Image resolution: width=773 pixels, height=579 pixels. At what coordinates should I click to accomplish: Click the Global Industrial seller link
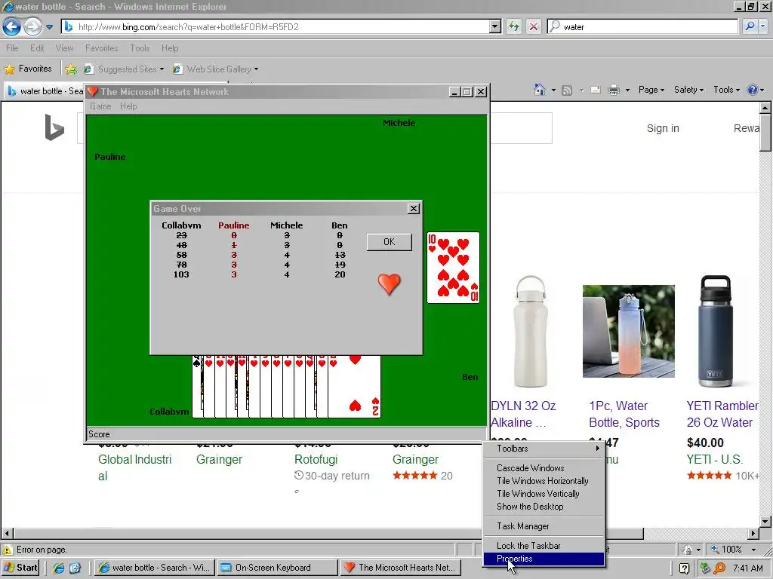click(134, 467)
